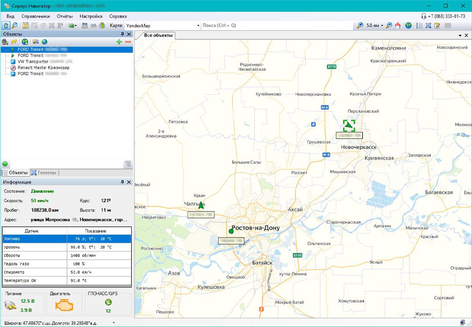This screenshot has width=472, height=327.
Task: Select Renault Master Краснодар in objects list
Action: (x=42, y=67)
